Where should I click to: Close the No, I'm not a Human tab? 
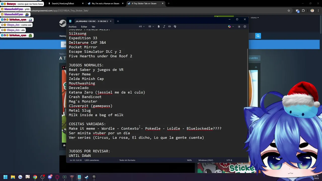(x=123, y=4)
